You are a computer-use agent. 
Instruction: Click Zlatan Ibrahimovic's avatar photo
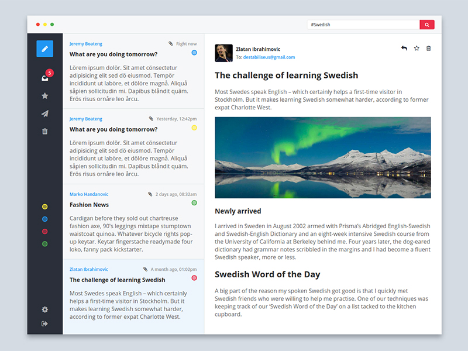coord(223,53)
